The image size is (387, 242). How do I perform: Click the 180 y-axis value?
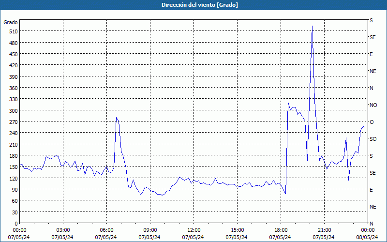pos(14,156)
